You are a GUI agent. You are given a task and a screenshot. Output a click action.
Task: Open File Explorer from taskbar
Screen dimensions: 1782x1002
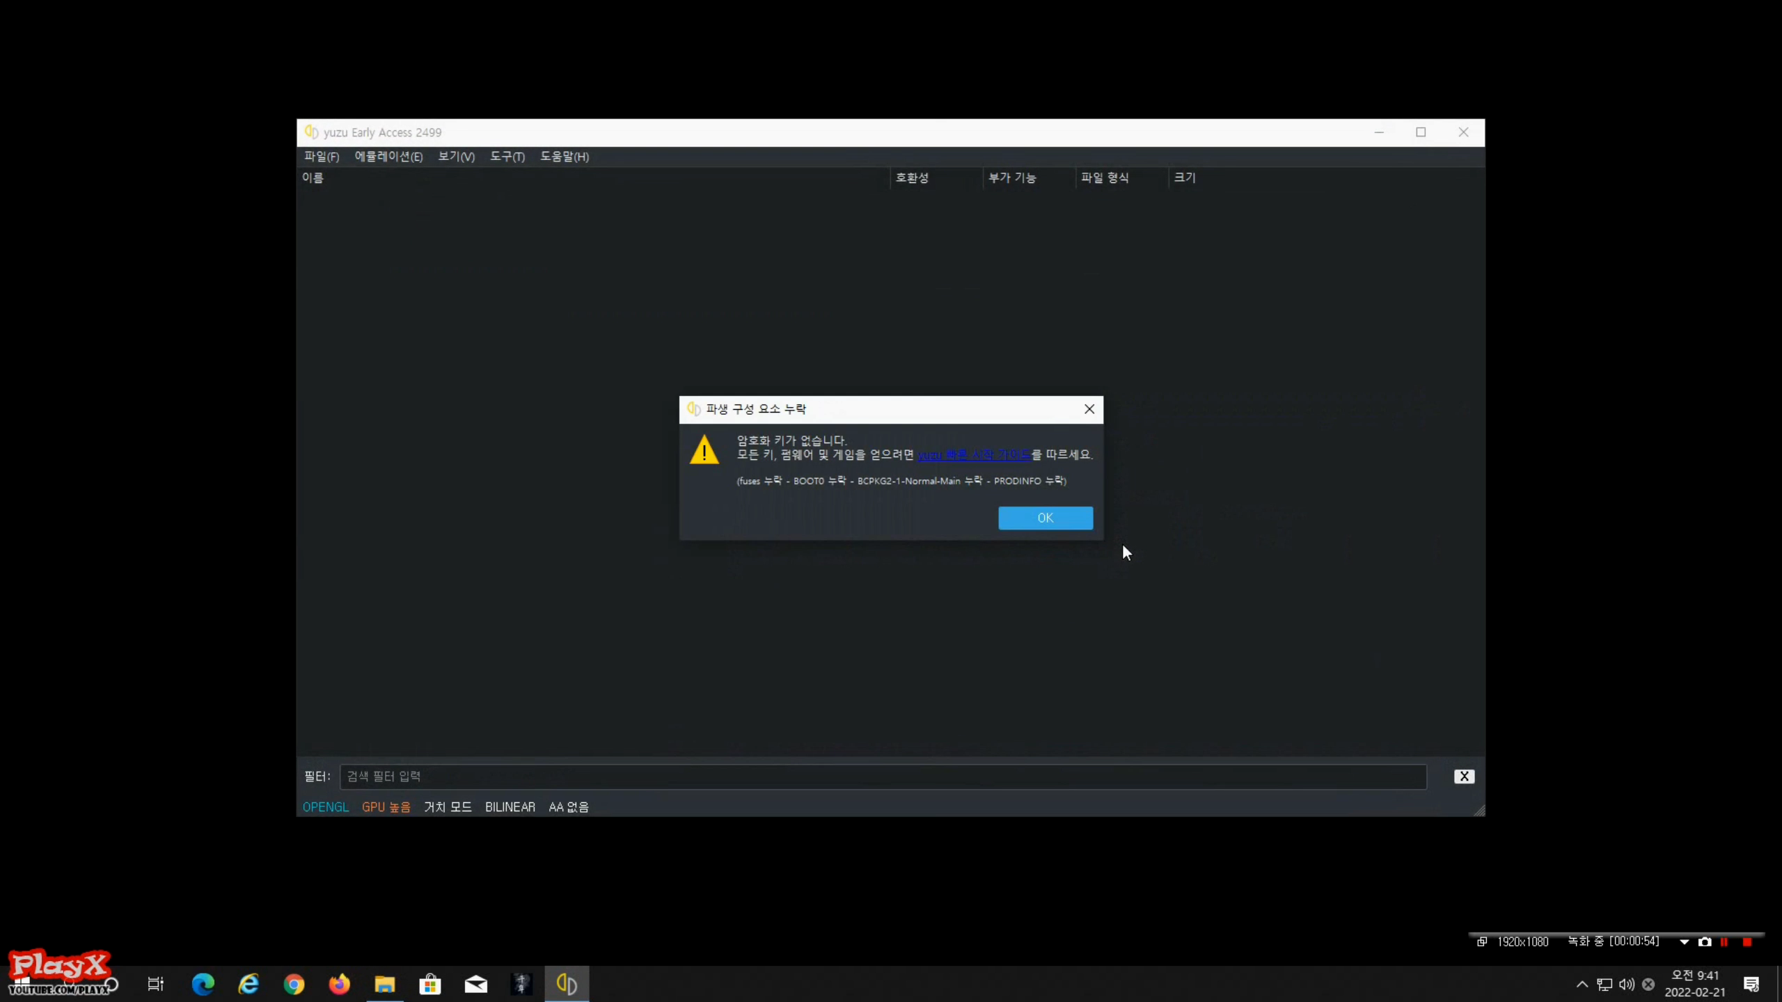[384, 984]
